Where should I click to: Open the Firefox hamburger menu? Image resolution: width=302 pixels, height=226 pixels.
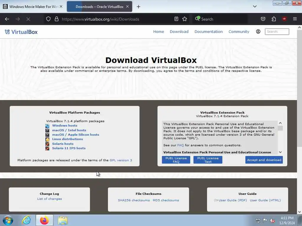295,19
